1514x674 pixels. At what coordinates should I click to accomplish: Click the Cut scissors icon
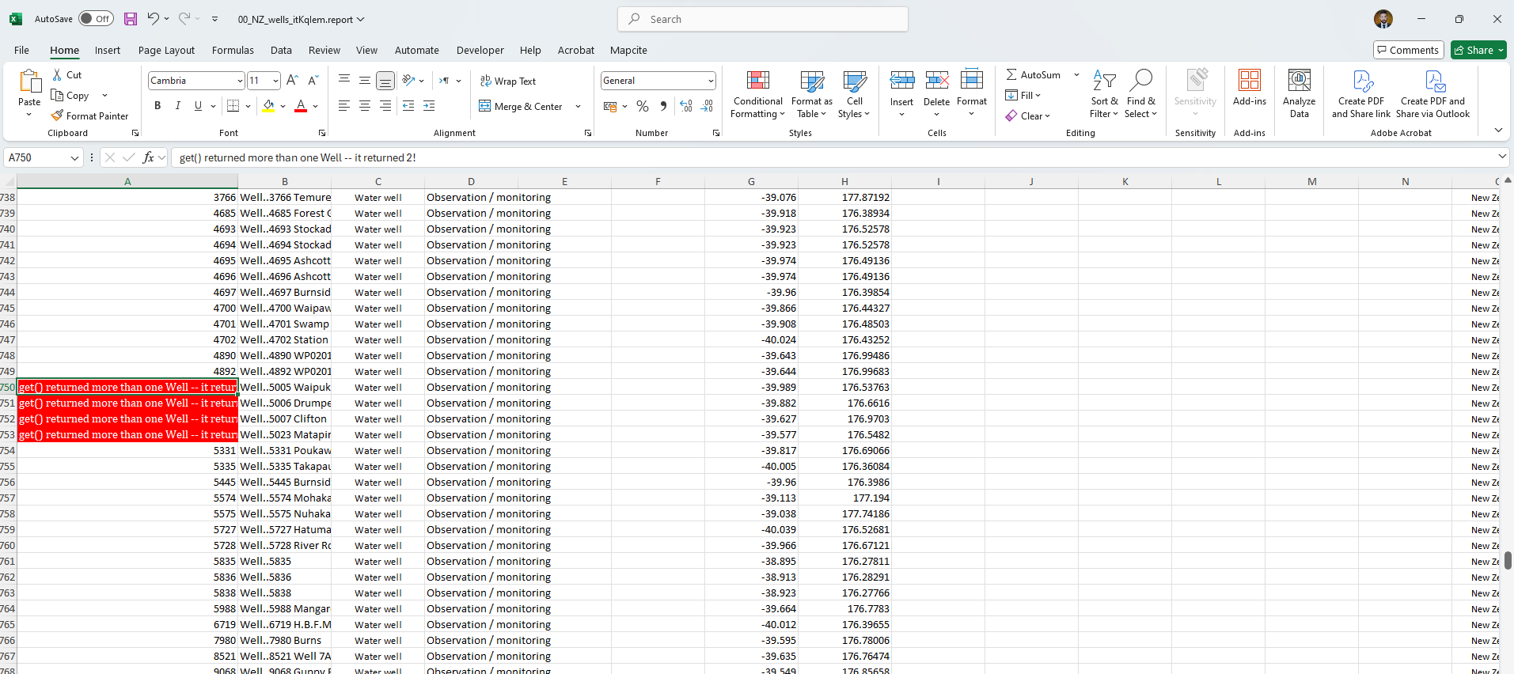click(57, 74)
